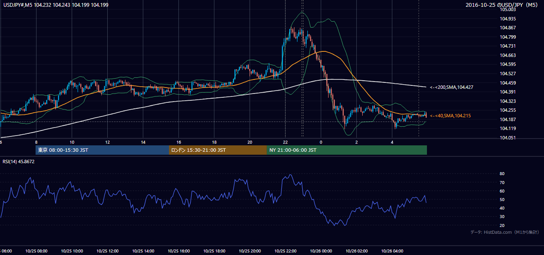Screen dimensions: 544x255
Task: Select the NY 21:00-06:00 JST session bar
Action: tap(347, 150)
